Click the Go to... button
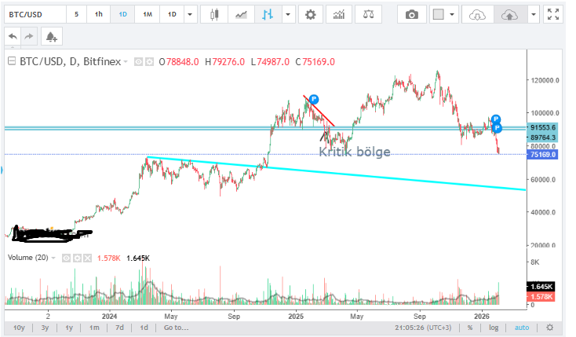Screen dimensions: 576x337 pyautogui.click(x=176, y=327)
